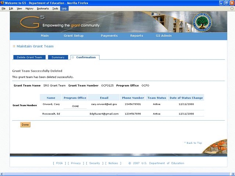Open the FOIA footer link
235x176 pixels.
tap(59, 163)
